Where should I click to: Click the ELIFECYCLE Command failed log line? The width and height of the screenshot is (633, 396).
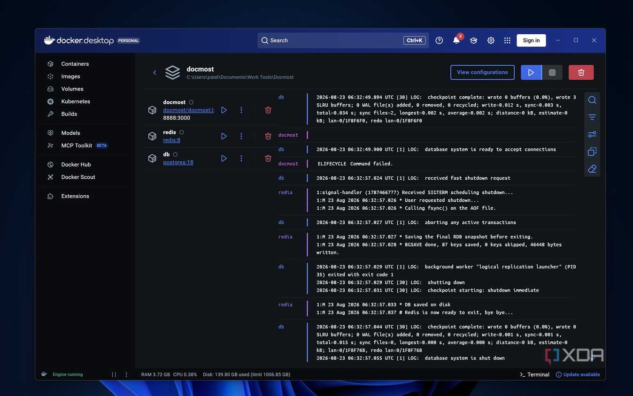click(355, 164)
